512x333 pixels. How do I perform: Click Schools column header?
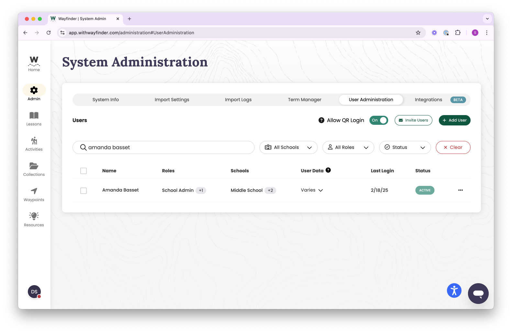[240, 171]
